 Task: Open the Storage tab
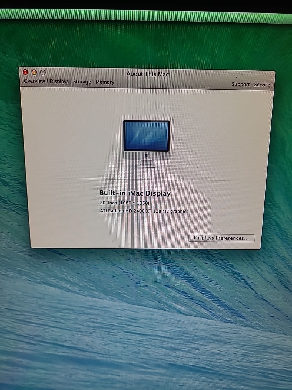pos(82,82)
